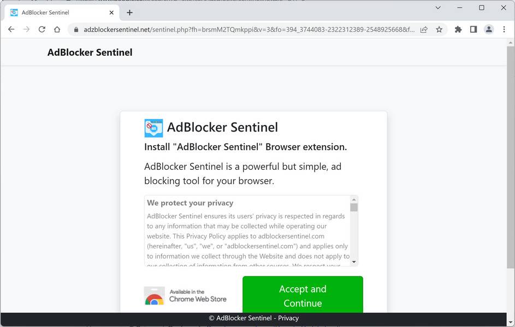515x327 pixels.
Task: Open the browser extensions puzzle icon
Action: tap(458, 29)
